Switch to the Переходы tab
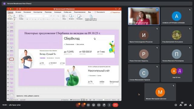The height and width of the screenshot is (109, 194). tap(48, 12)
